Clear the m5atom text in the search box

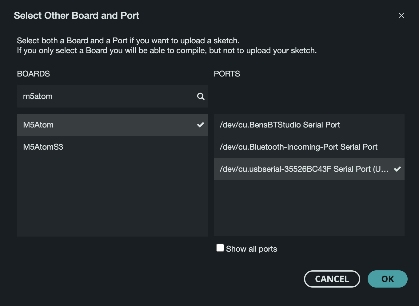coord(38,96)
